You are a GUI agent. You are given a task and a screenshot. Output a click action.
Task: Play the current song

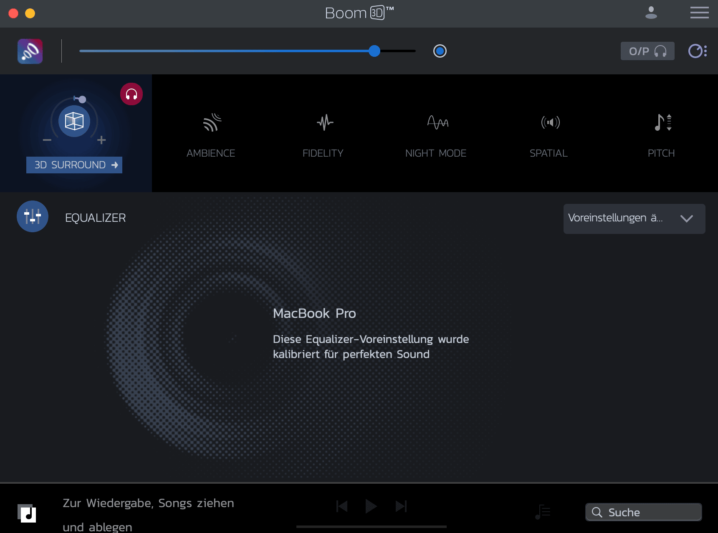tap(371, 506)
